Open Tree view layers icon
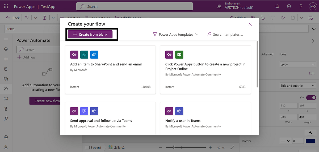This screenshot has width=319, height=152. coord(6,49)
